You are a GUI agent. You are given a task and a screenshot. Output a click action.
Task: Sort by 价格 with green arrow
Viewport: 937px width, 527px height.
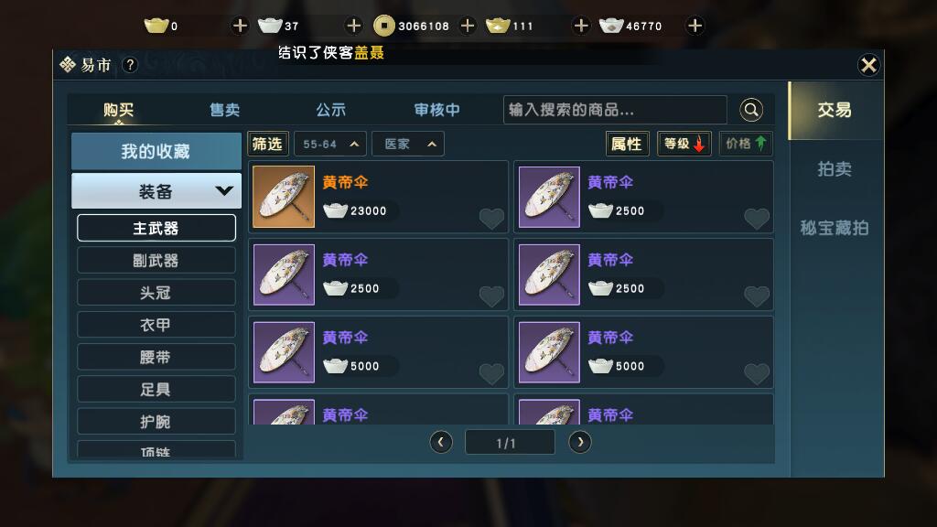745,144
